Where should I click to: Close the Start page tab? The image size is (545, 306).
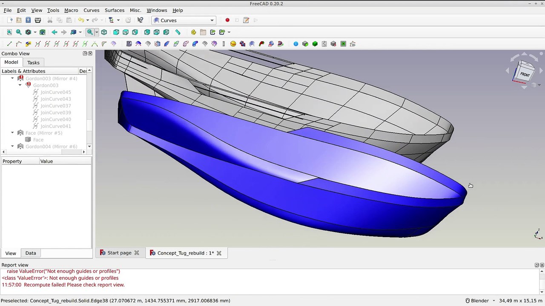click(x=137, y=253)
